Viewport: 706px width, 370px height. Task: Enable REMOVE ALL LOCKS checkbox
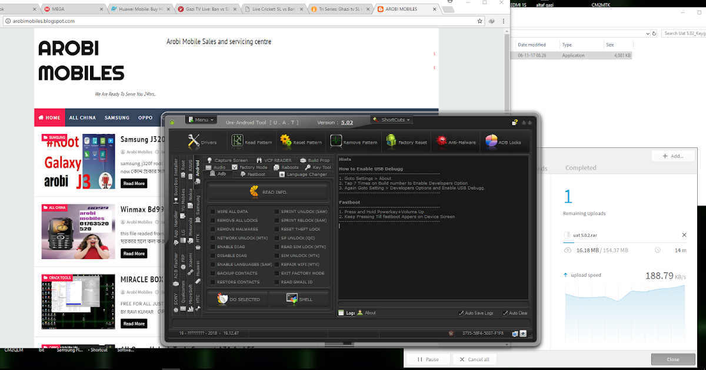click(214, 220)
